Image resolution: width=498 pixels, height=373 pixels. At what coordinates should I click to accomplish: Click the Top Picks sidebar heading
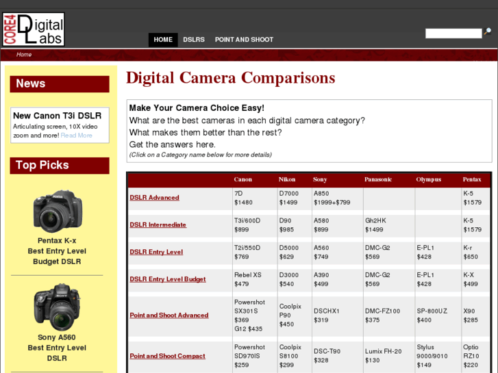coord(60,166)
